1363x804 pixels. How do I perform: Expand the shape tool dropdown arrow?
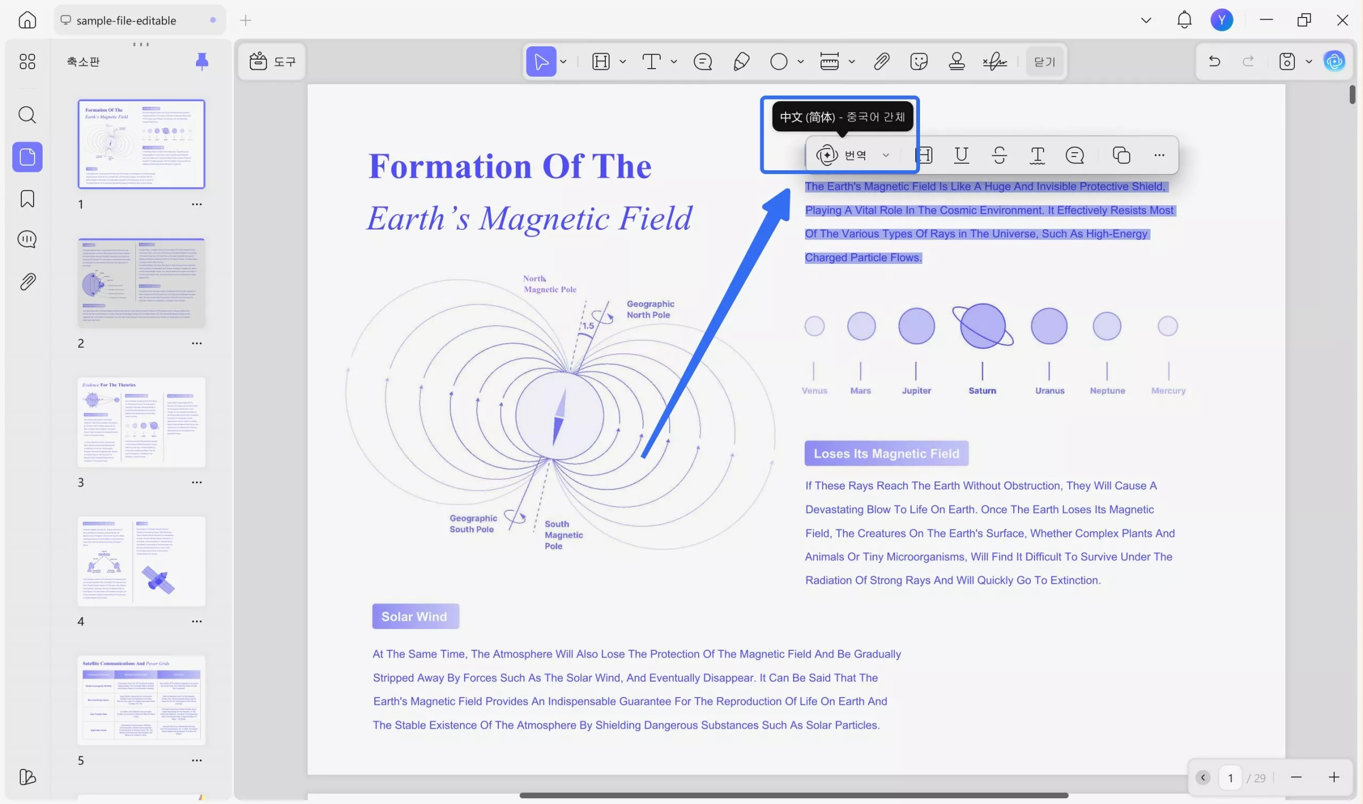(800, 62)
